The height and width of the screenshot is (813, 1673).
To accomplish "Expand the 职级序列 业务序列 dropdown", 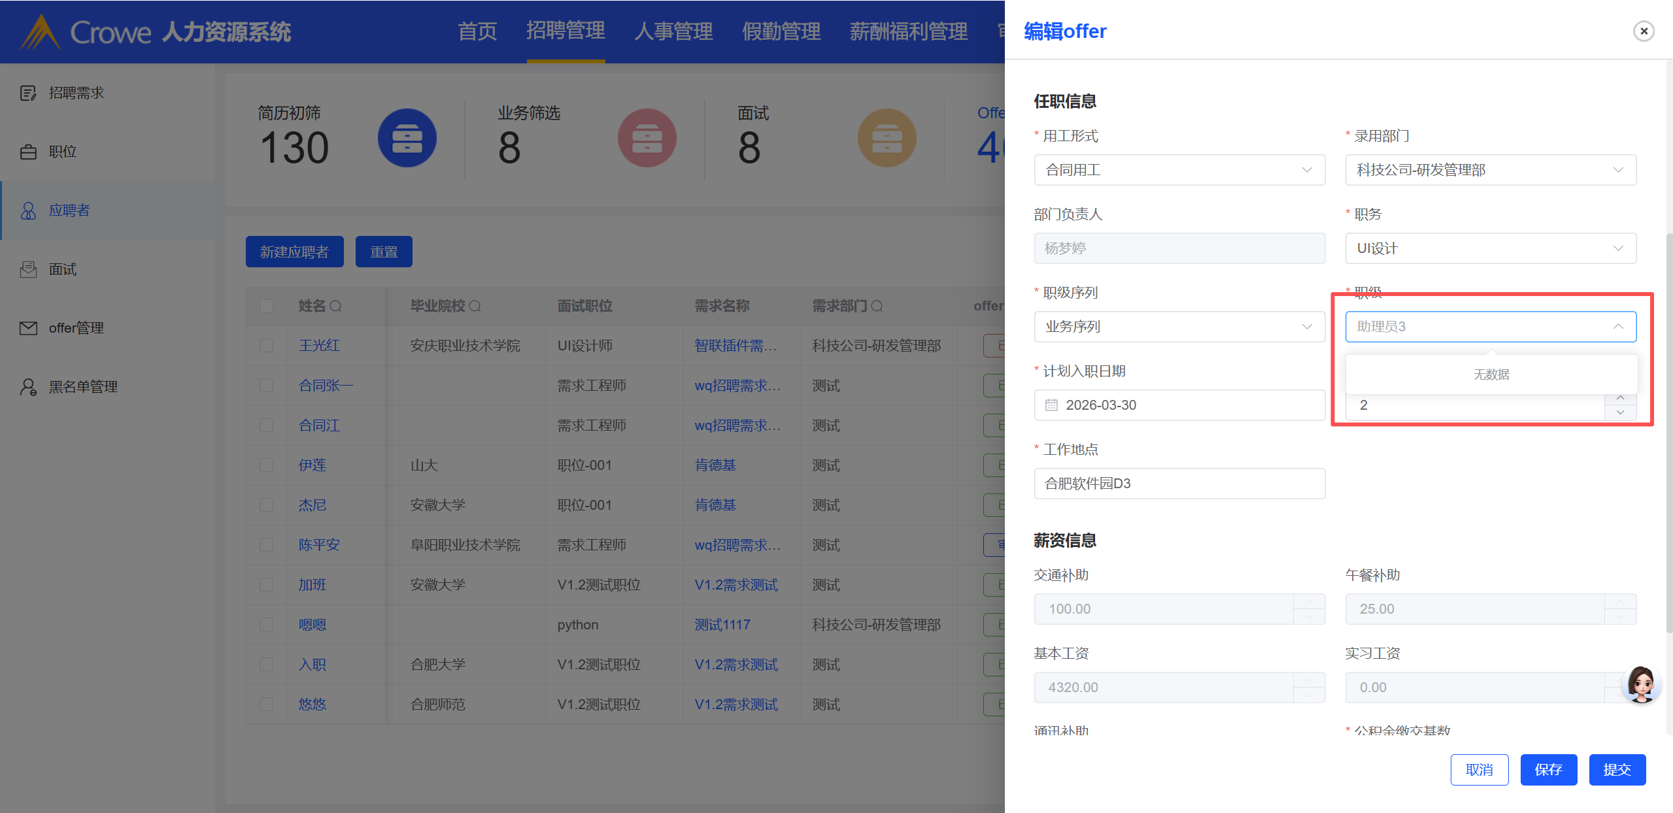I will (x=1179, y=327).
